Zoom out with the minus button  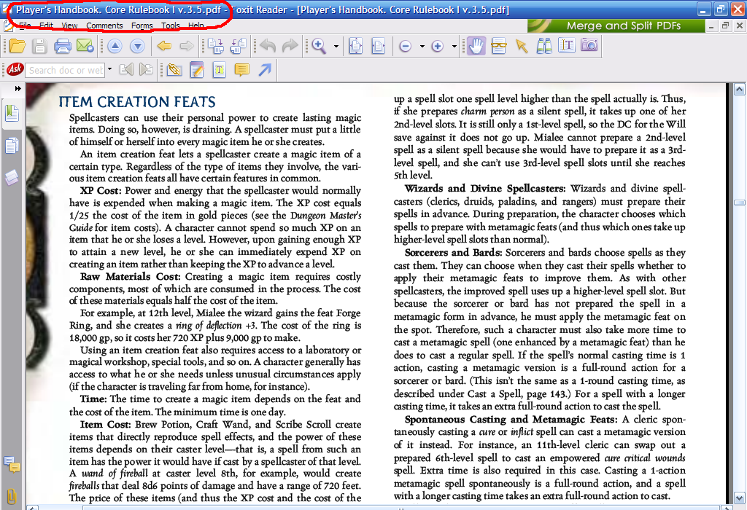[x=406, y=46]
